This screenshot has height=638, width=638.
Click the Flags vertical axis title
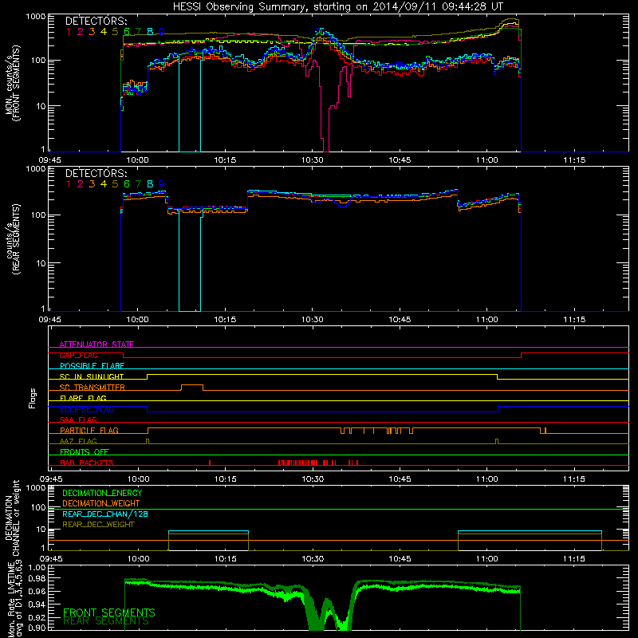(33, 398)
